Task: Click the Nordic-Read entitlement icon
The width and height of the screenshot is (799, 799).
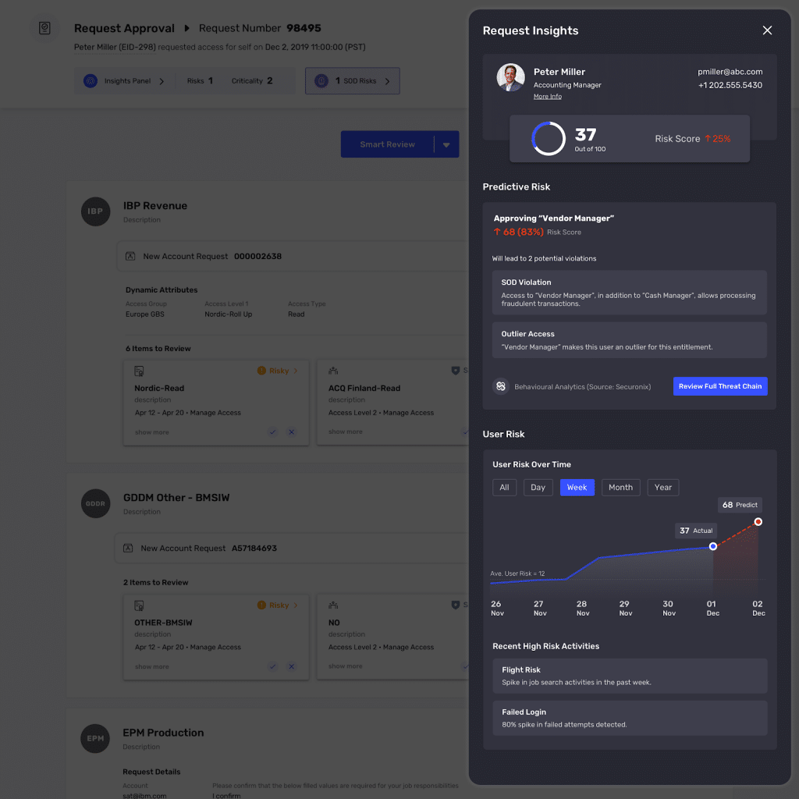Action: pos(139,371)
